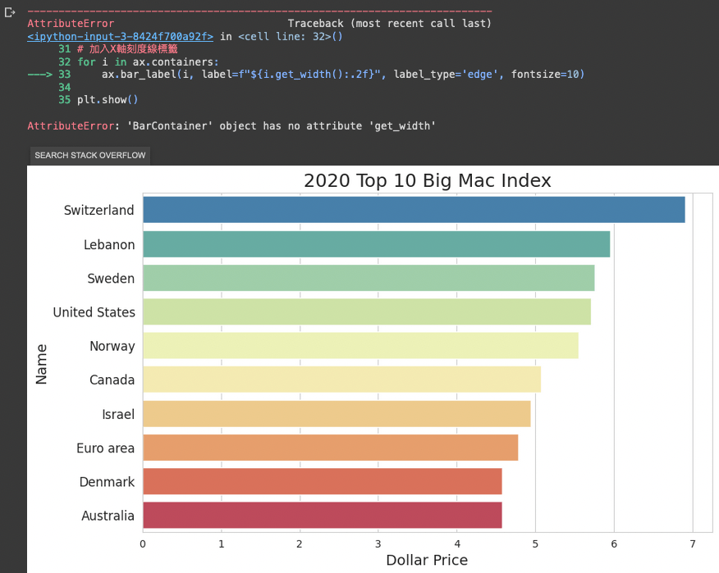719x573 pixels.
Task: Click the x-axis tick label '5'
Action: coord(535,543)
